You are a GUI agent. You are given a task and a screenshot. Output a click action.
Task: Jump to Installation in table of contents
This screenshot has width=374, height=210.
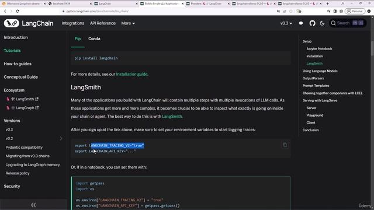tap(314, 56)
